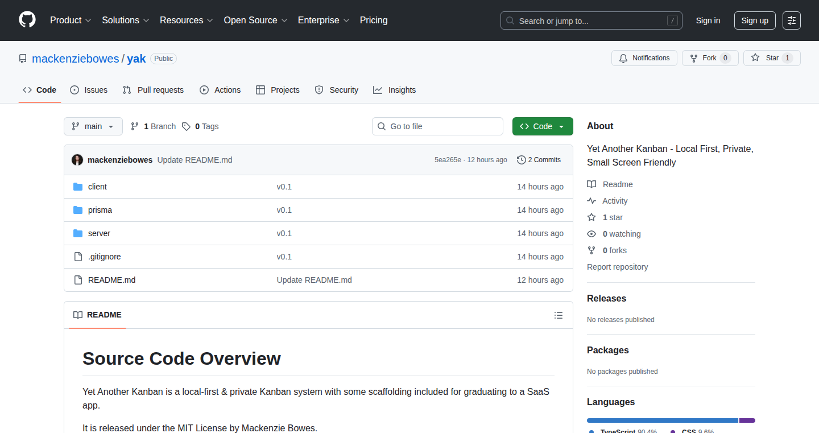Click the repository book icon beside mackenziebowes
Screen dimensions: 819x433
(x=23, y=59)
